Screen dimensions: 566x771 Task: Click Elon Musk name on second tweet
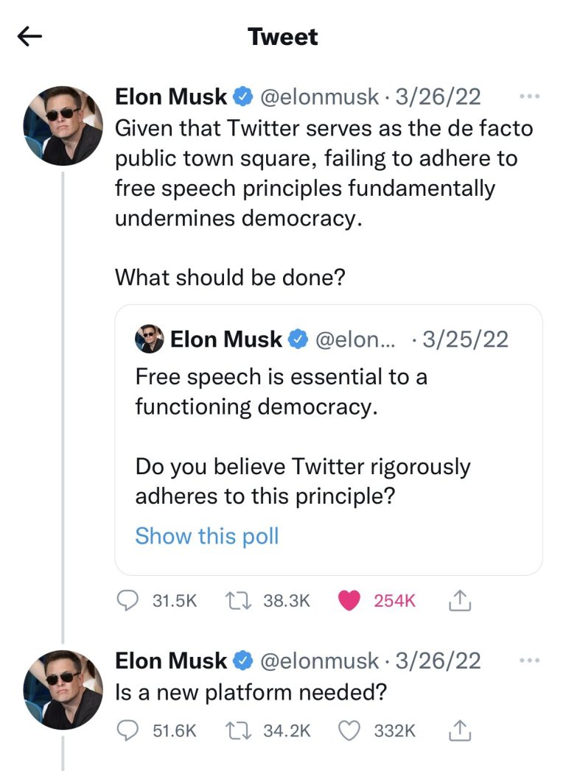pos(171,661)
